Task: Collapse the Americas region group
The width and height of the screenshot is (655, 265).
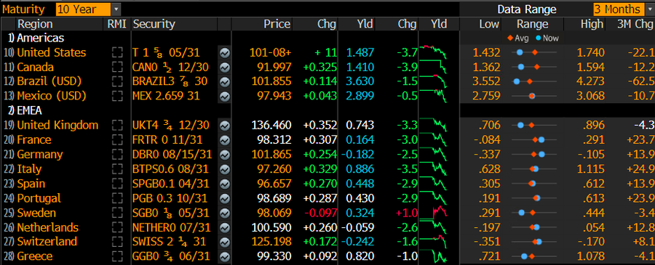Action: pyautogui.click(x=36, y=38)
